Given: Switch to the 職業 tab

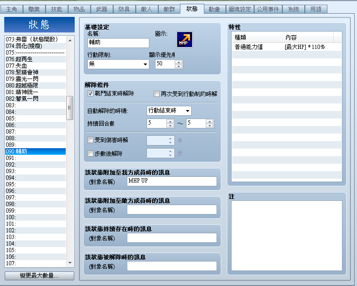Looking at the screenshot, I should pyautogui.click(x=34, y=9).
